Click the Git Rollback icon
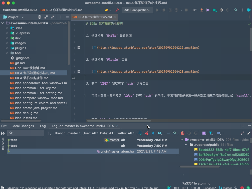Image resolution: width=252 pixels, height=189 pixels. point(227,10)
